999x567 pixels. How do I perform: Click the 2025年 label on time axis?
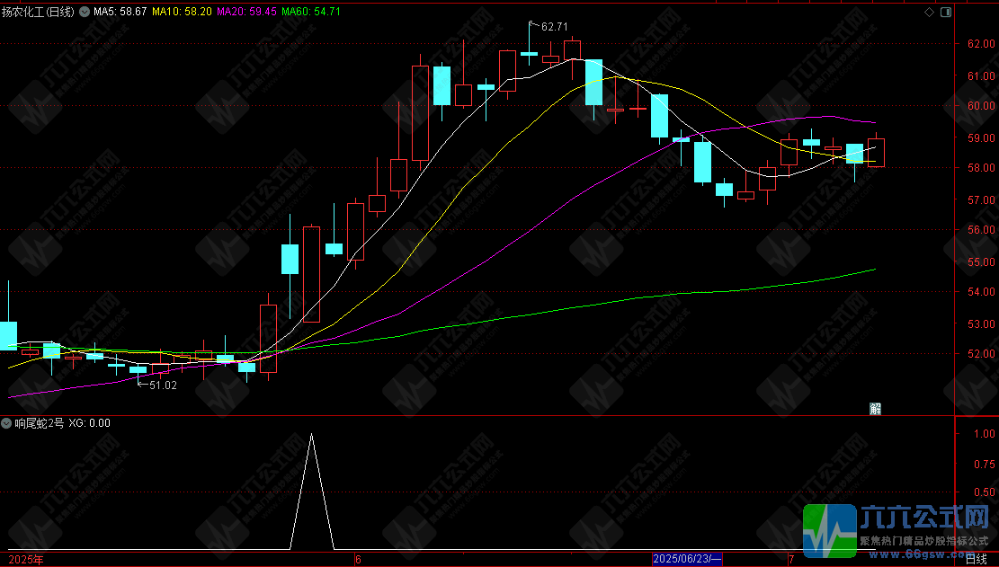[x=27, y=560]
